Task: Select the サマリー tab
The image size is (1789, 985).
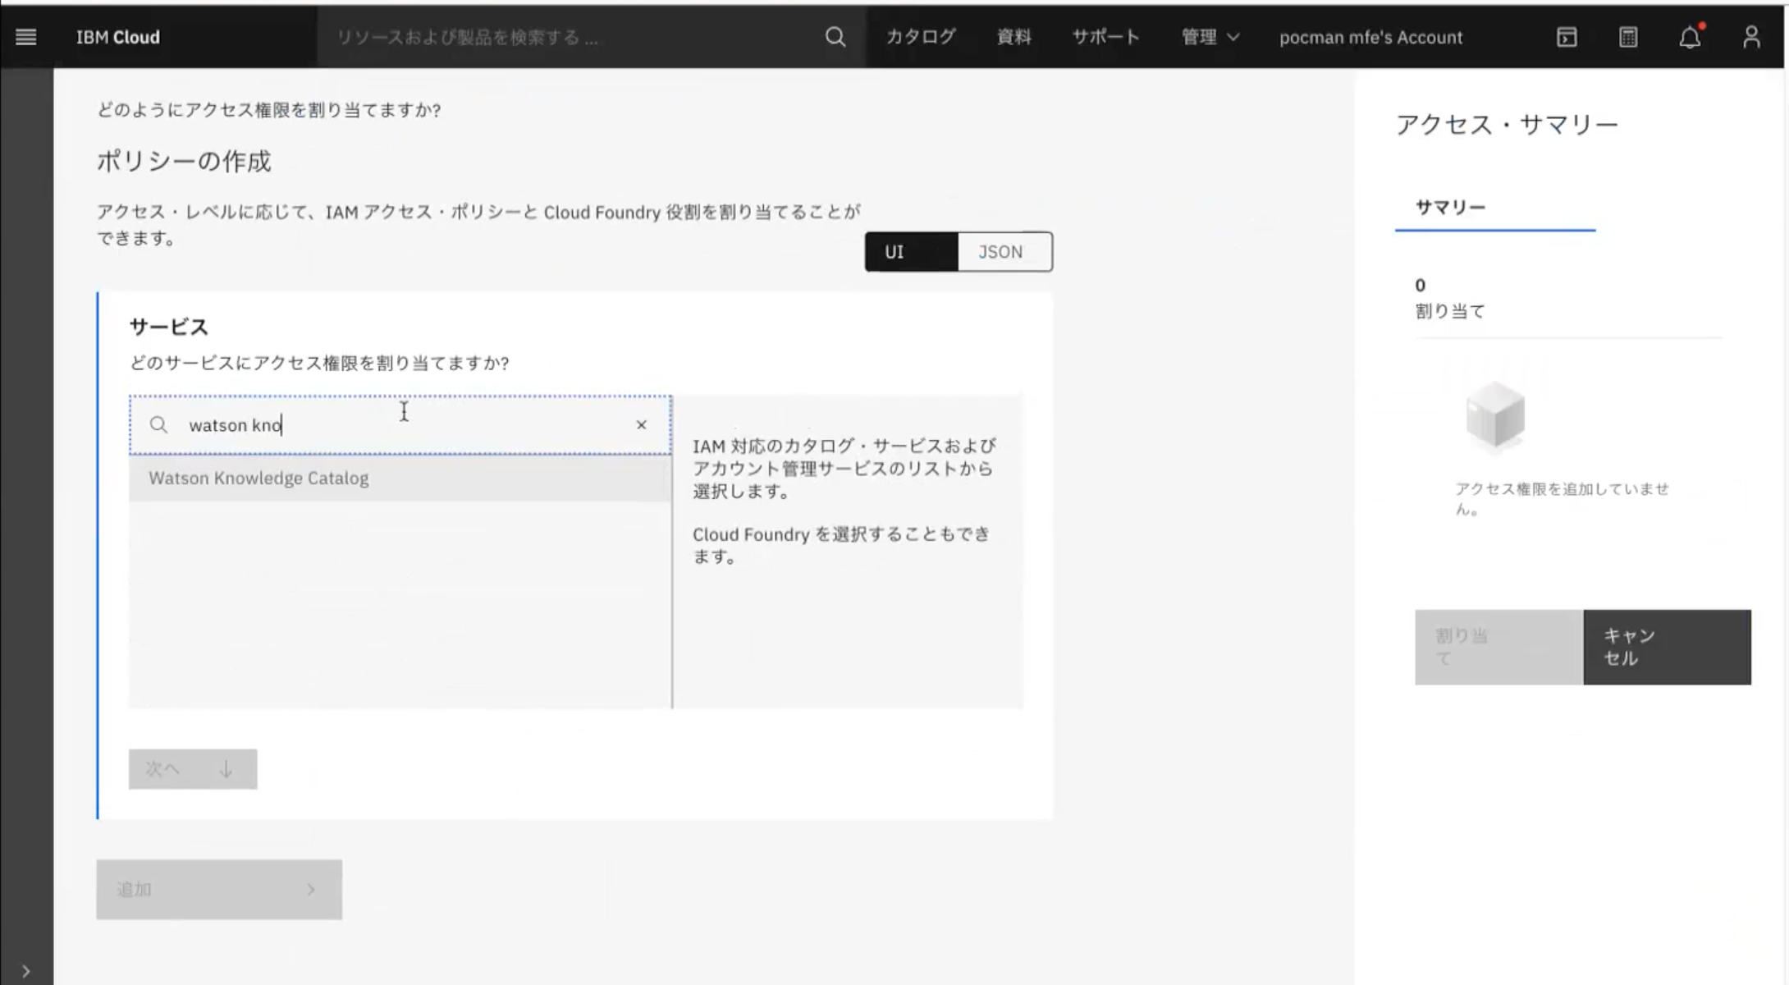Action: pyautogui.click(x=1450, y=207)
